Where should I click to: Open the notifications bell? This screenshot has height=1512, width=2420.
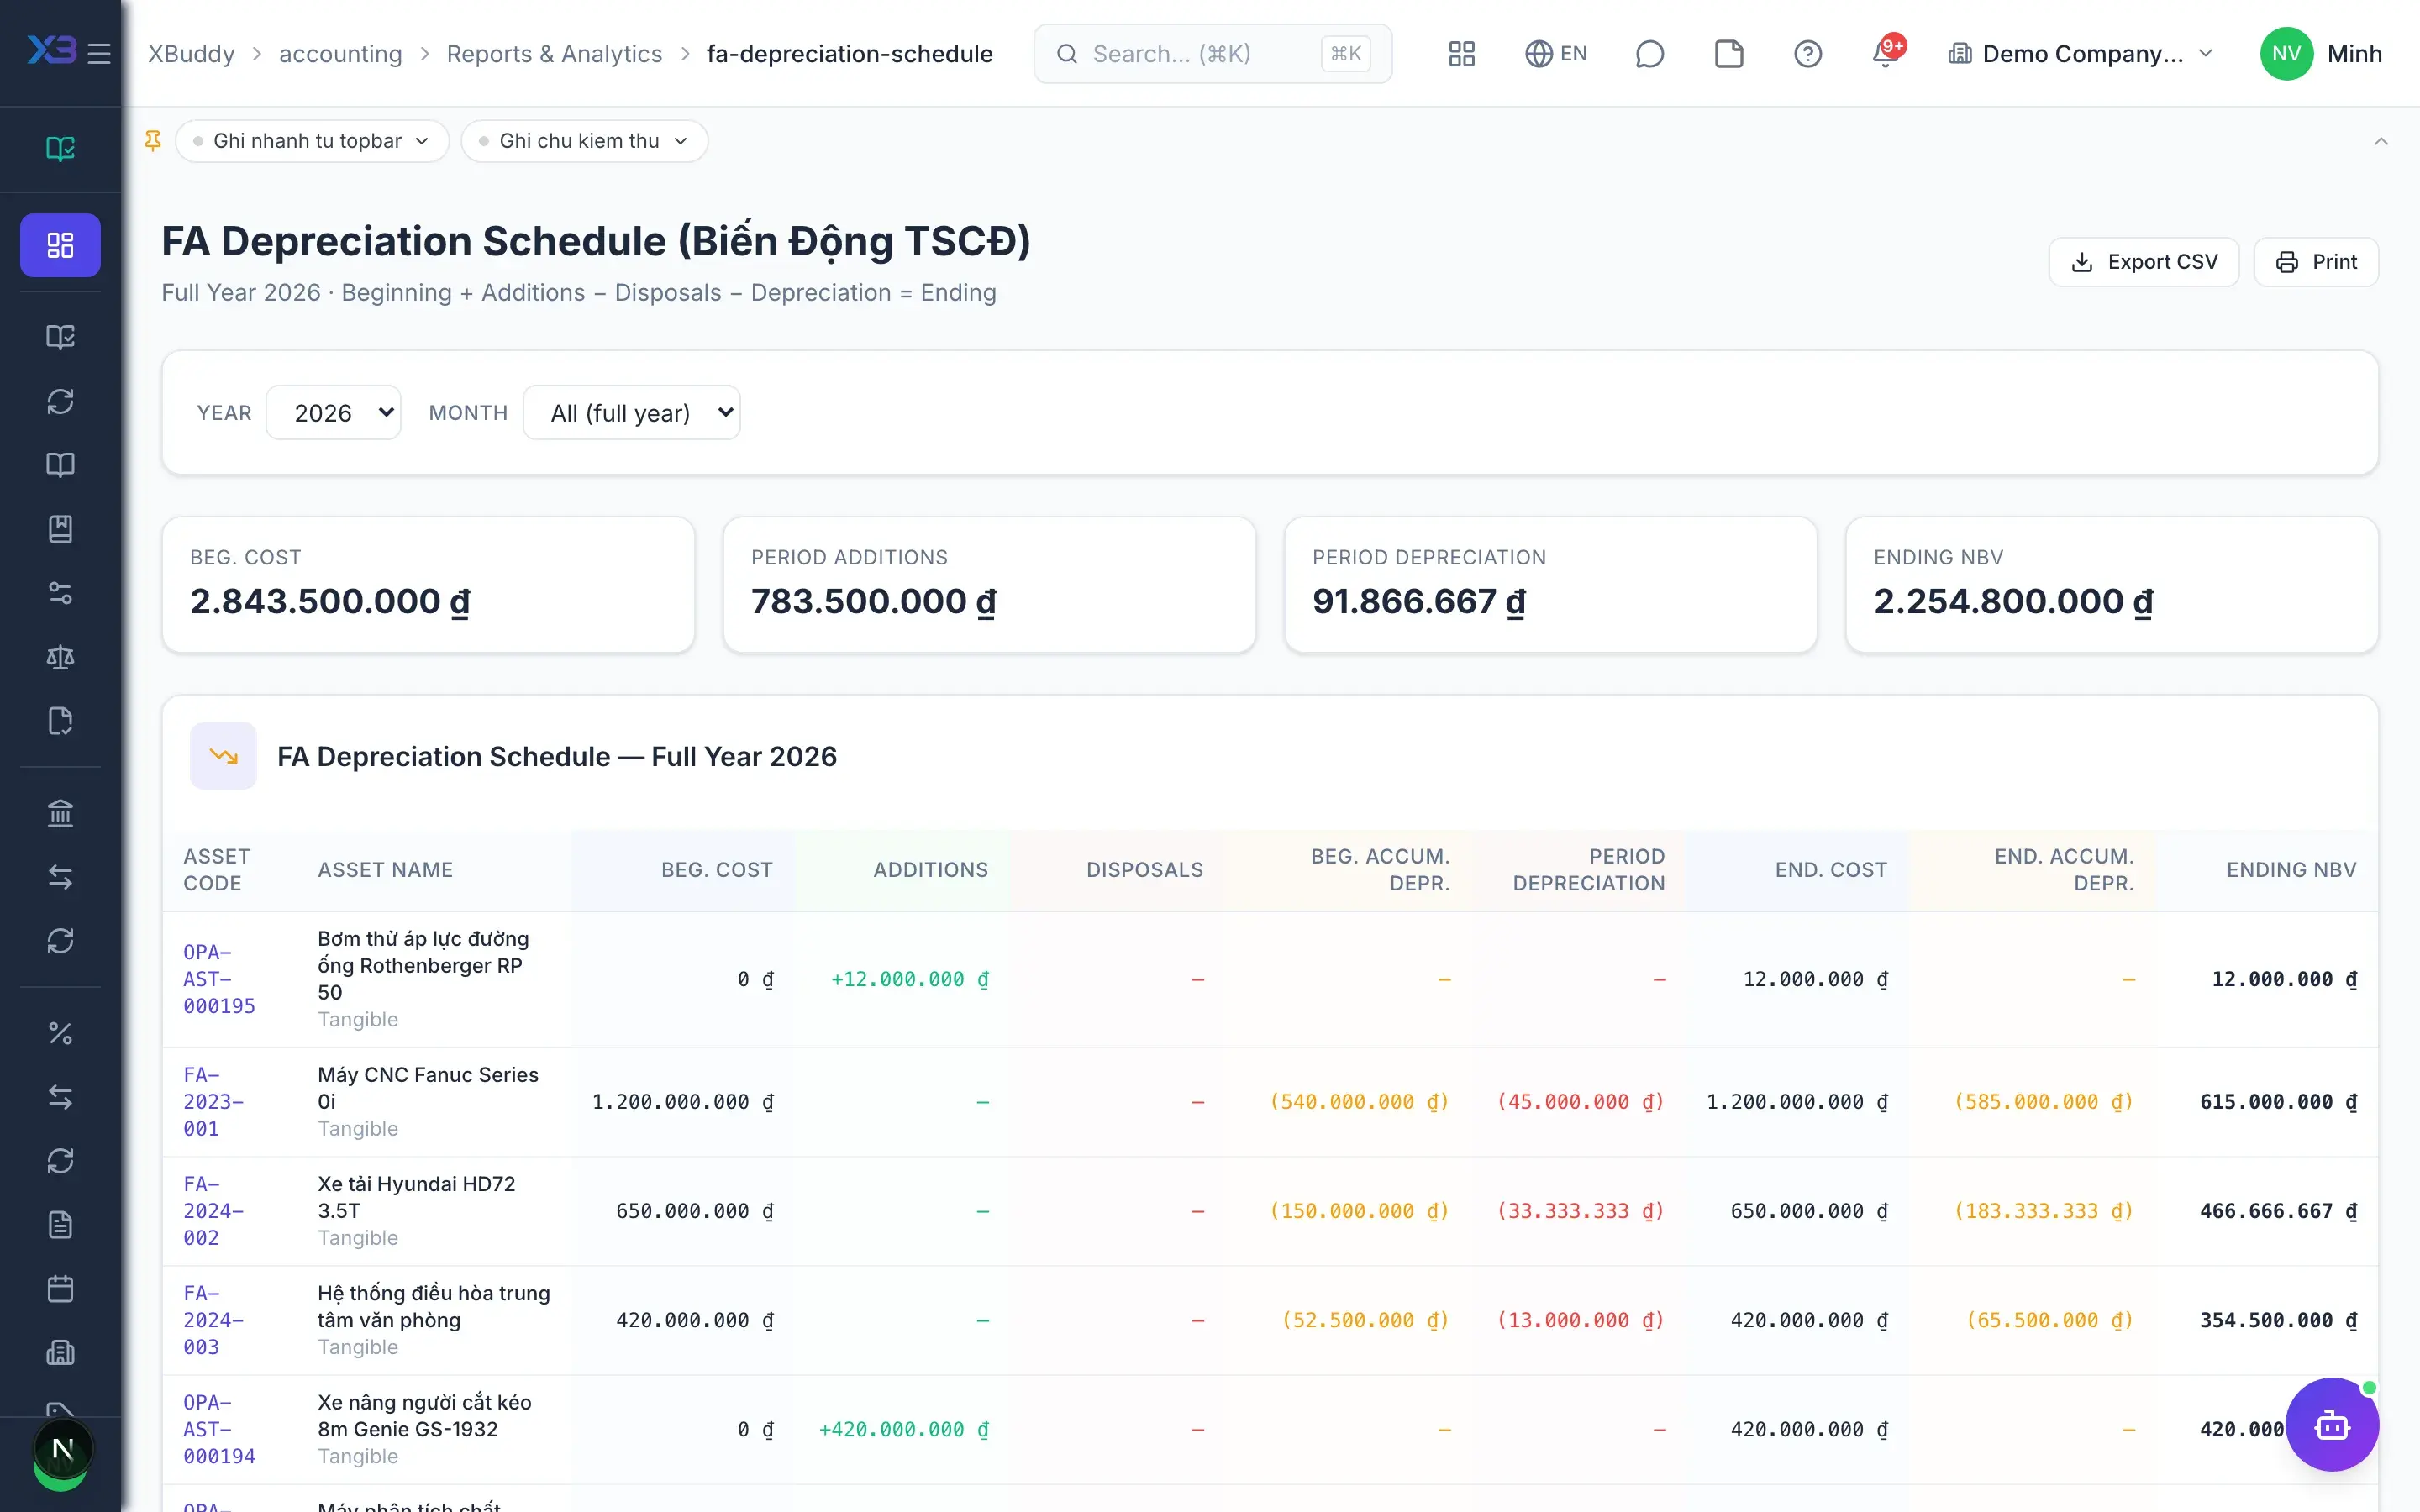click(1886, 53)
